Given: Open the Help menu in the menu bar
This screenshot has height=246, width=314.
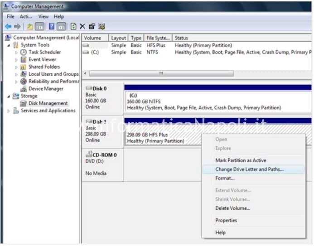Looking at the screenshot, I should pos(59,17).
